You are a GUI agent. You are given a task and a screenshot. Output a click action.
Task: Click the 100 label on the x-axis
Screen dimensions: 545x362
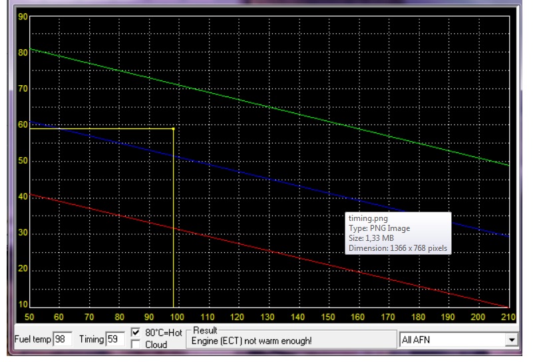click(178, 317)
